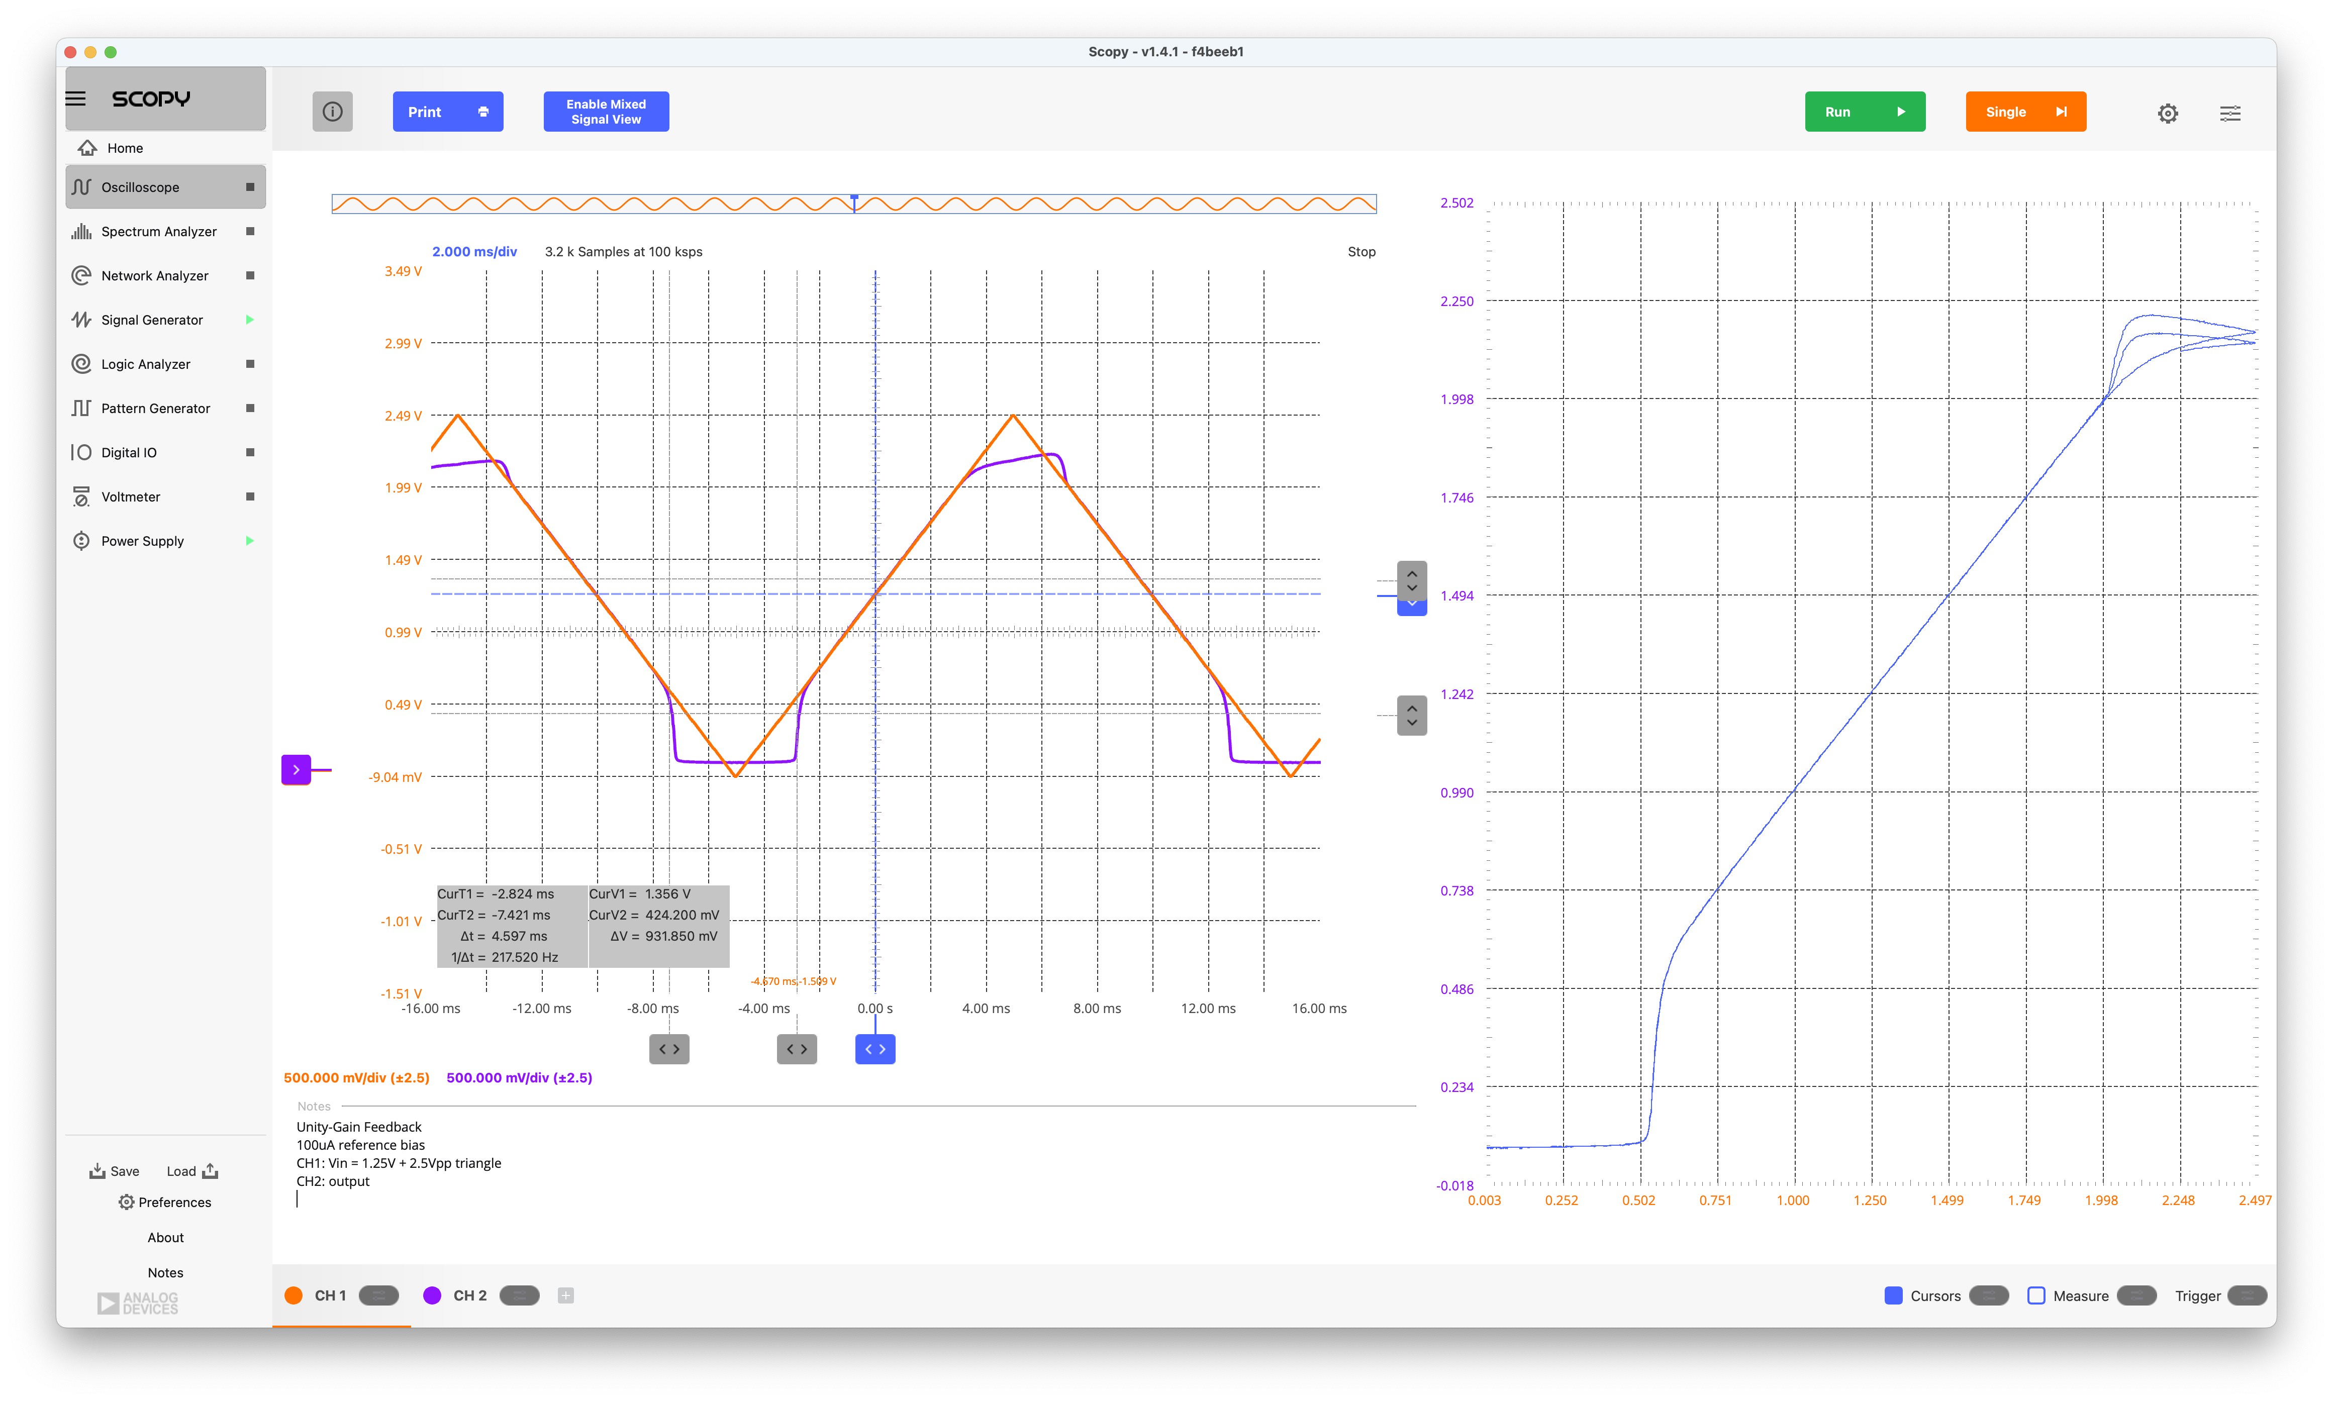Click the first gray time cursor handle
The image size is (2333, 1402).
coord(670,1050)
